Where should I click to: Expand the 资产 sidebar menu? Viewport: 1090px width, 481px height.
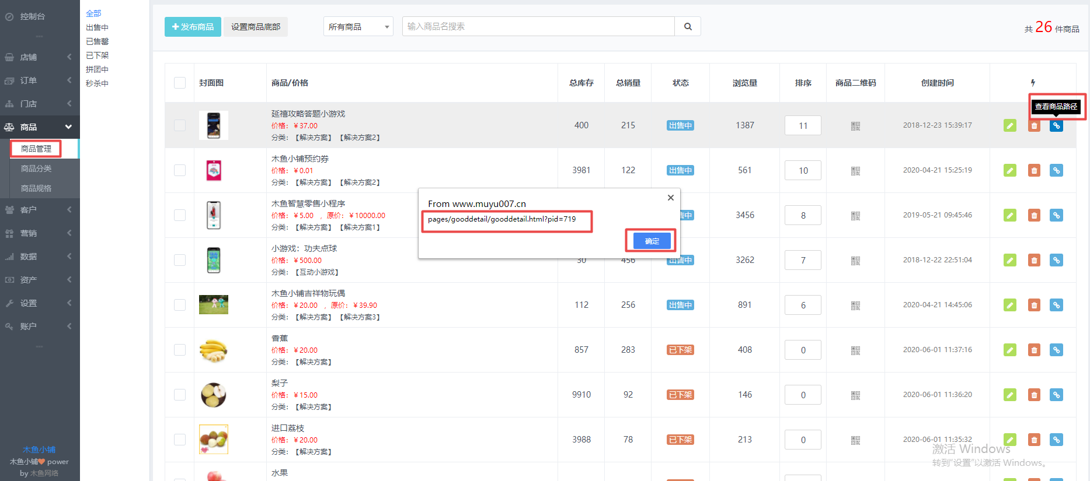[40, 280]
